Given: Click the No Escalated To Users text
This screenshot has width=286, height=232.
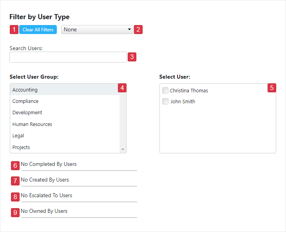Looking at the screenshot, I should 46,195.
